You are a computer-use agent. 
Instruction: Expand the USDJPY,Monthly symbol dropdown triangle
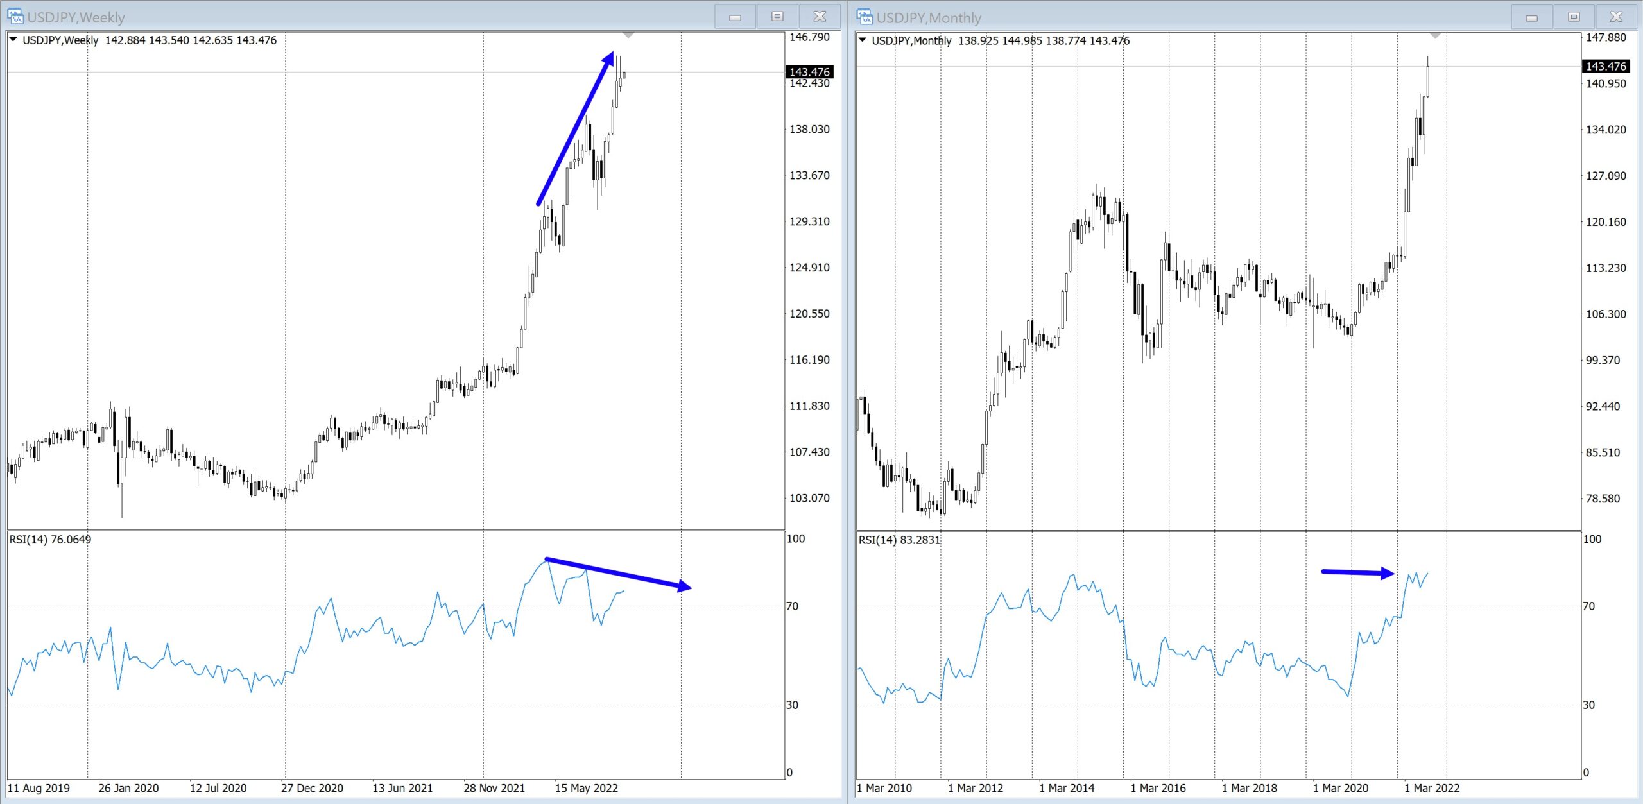[863, 40]
